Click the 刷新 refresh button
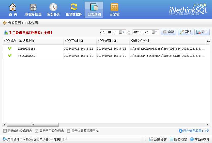 185,32
